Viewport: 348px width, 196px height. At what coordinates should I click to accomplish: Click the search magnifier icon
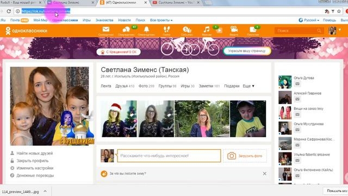(319, 30)
